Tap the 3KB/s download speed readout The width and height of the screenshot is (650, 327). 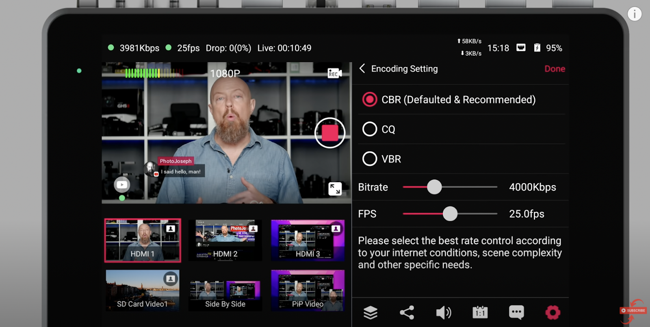pyautogui.click(x=471, y=54)
